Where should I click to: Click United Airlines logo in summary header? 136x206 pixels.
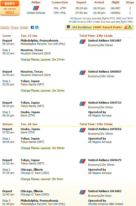click(36, 8)
